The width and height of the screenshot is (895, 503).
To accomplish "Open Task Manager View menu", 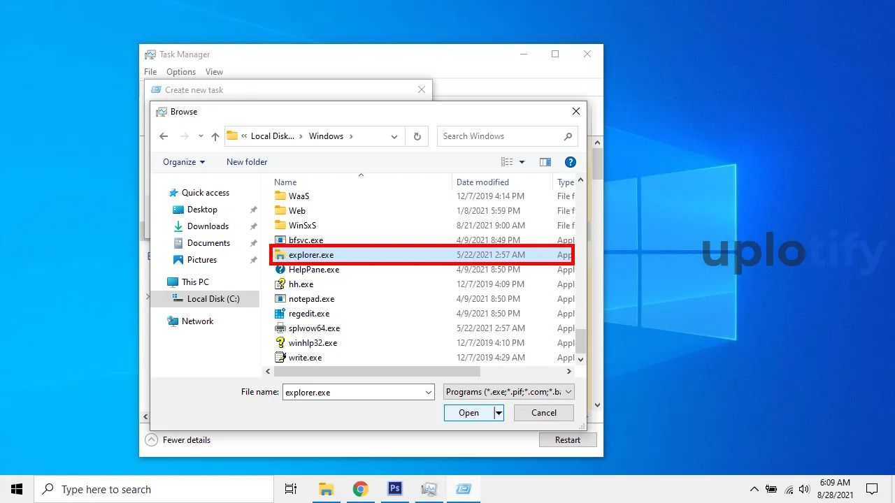I will pos(214,72).
